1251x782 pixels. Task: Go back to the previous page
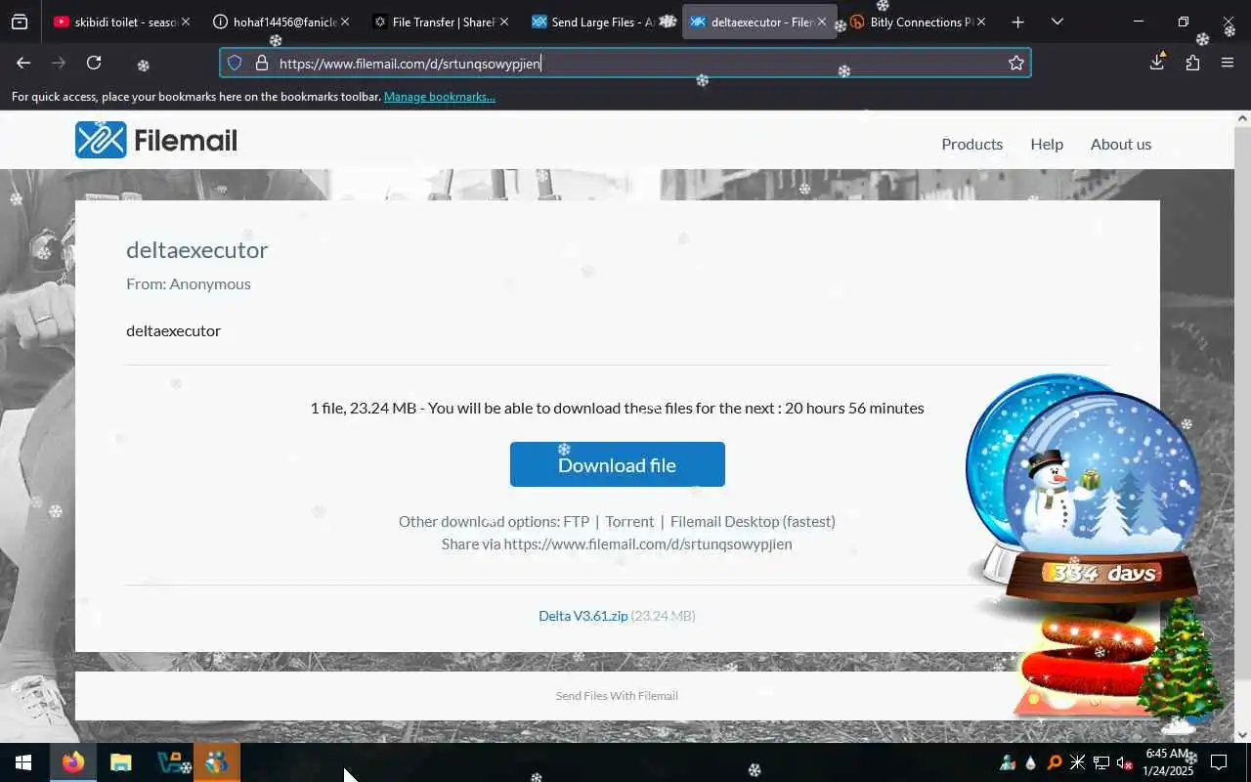(23, 63)
